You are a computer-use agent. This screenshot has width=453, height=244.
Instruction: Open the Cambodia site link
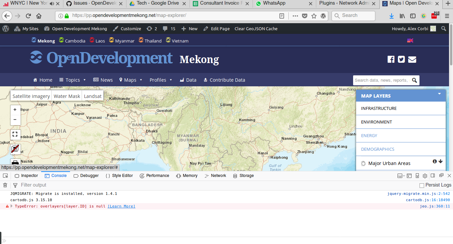pos(72,41)
